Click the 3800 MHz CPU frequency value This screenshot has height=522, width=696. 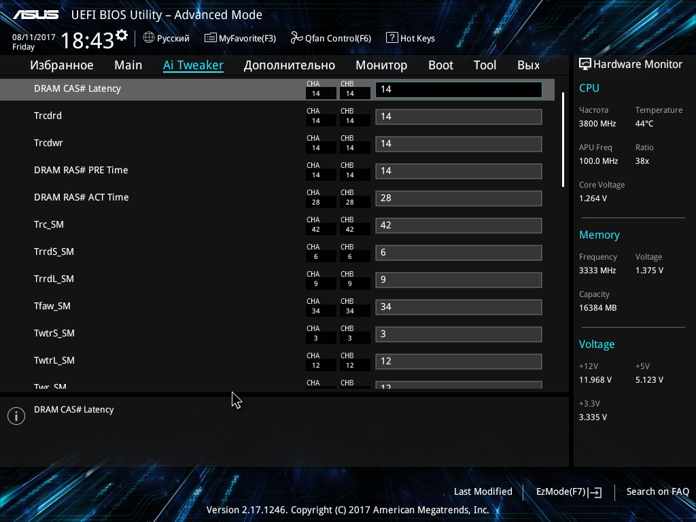click(x=597, y=124)
